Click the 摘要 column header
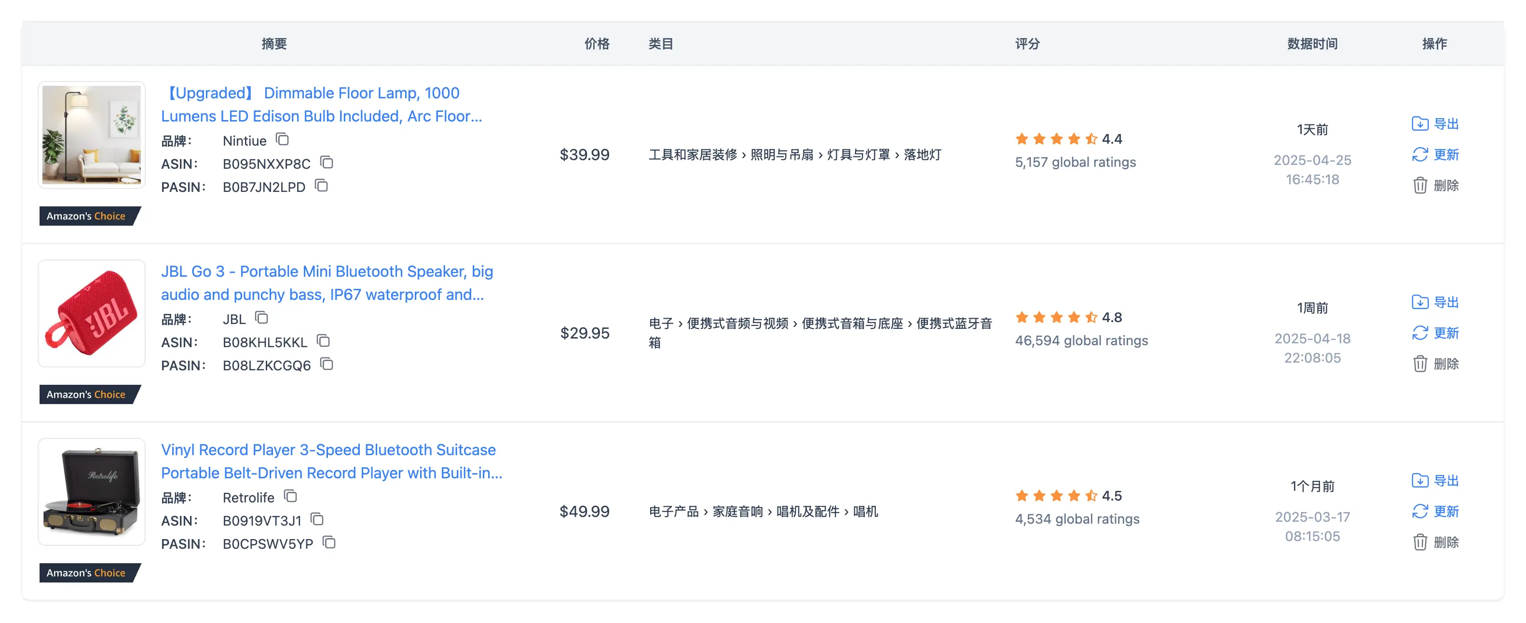Image resolution: width=1526 pixels, height=623 pixels. [x=274, y=44]
